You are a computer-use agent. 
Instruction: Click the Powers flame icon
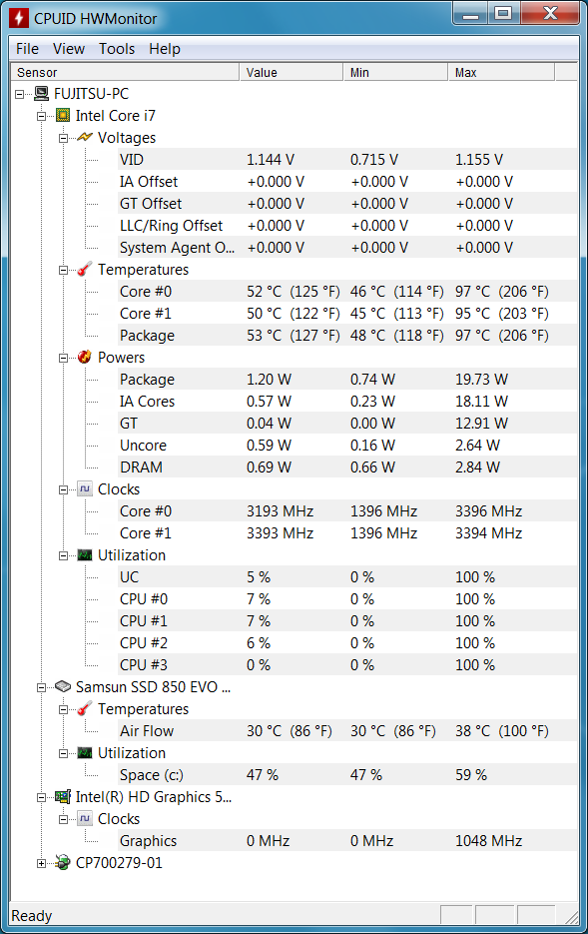click(85, 357)
